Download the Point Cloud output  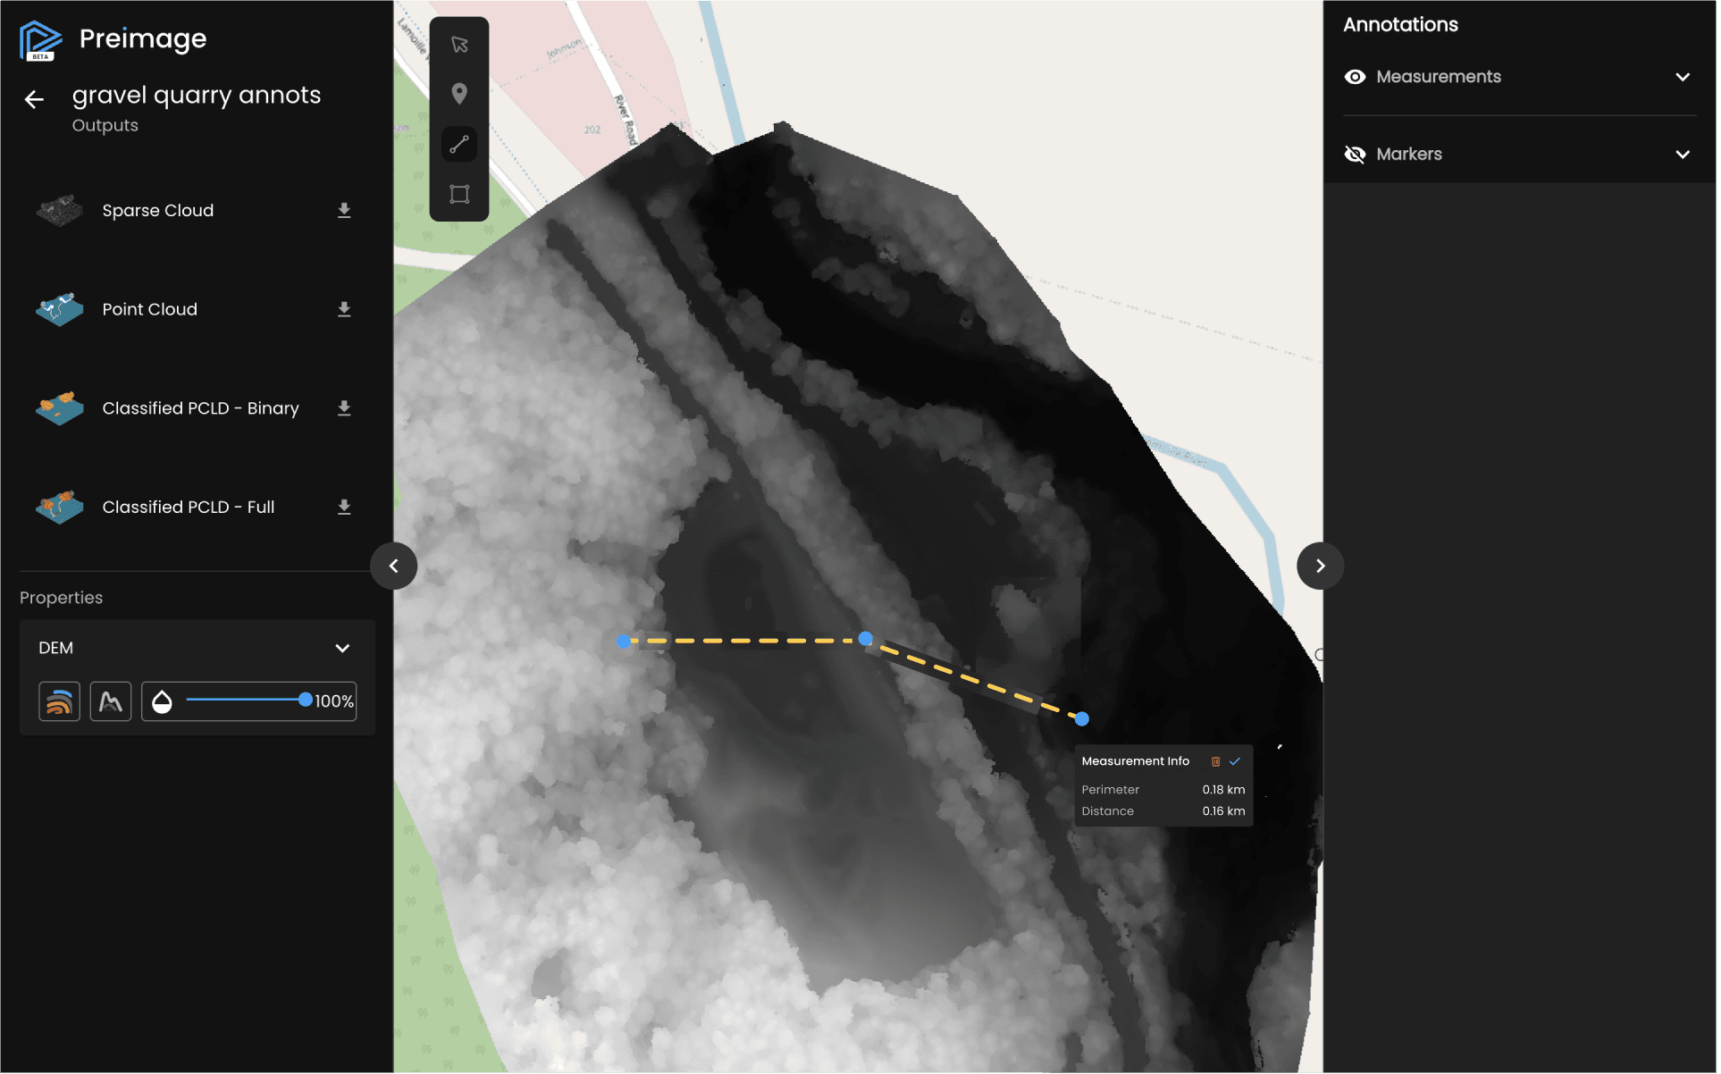pos(344,309)
